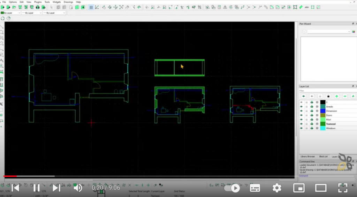
Task: Open the color By Layer dropdown
Action: 11,13
